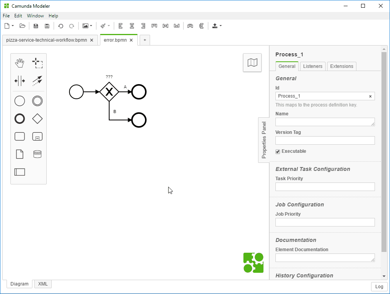Close the error.bpmn tab
Screen dimensions: 390x294
click(131, 40)
